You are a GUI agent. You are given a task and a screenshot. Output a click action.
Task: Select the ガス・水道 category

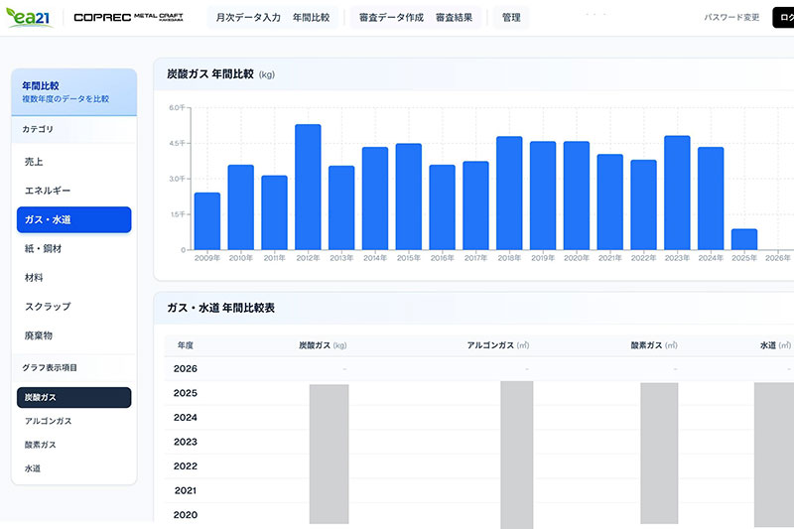click(73, 219)
